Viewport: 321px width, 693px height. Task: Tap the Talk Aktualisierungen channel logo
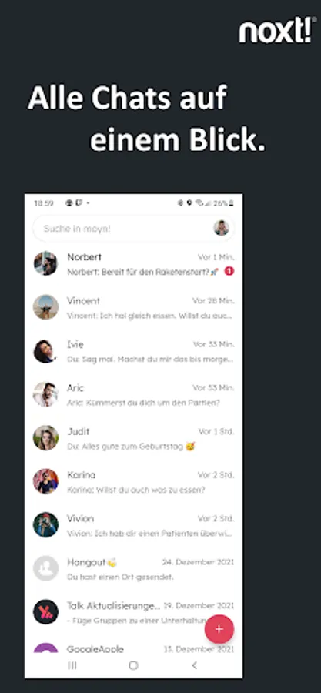coord(45,611)
